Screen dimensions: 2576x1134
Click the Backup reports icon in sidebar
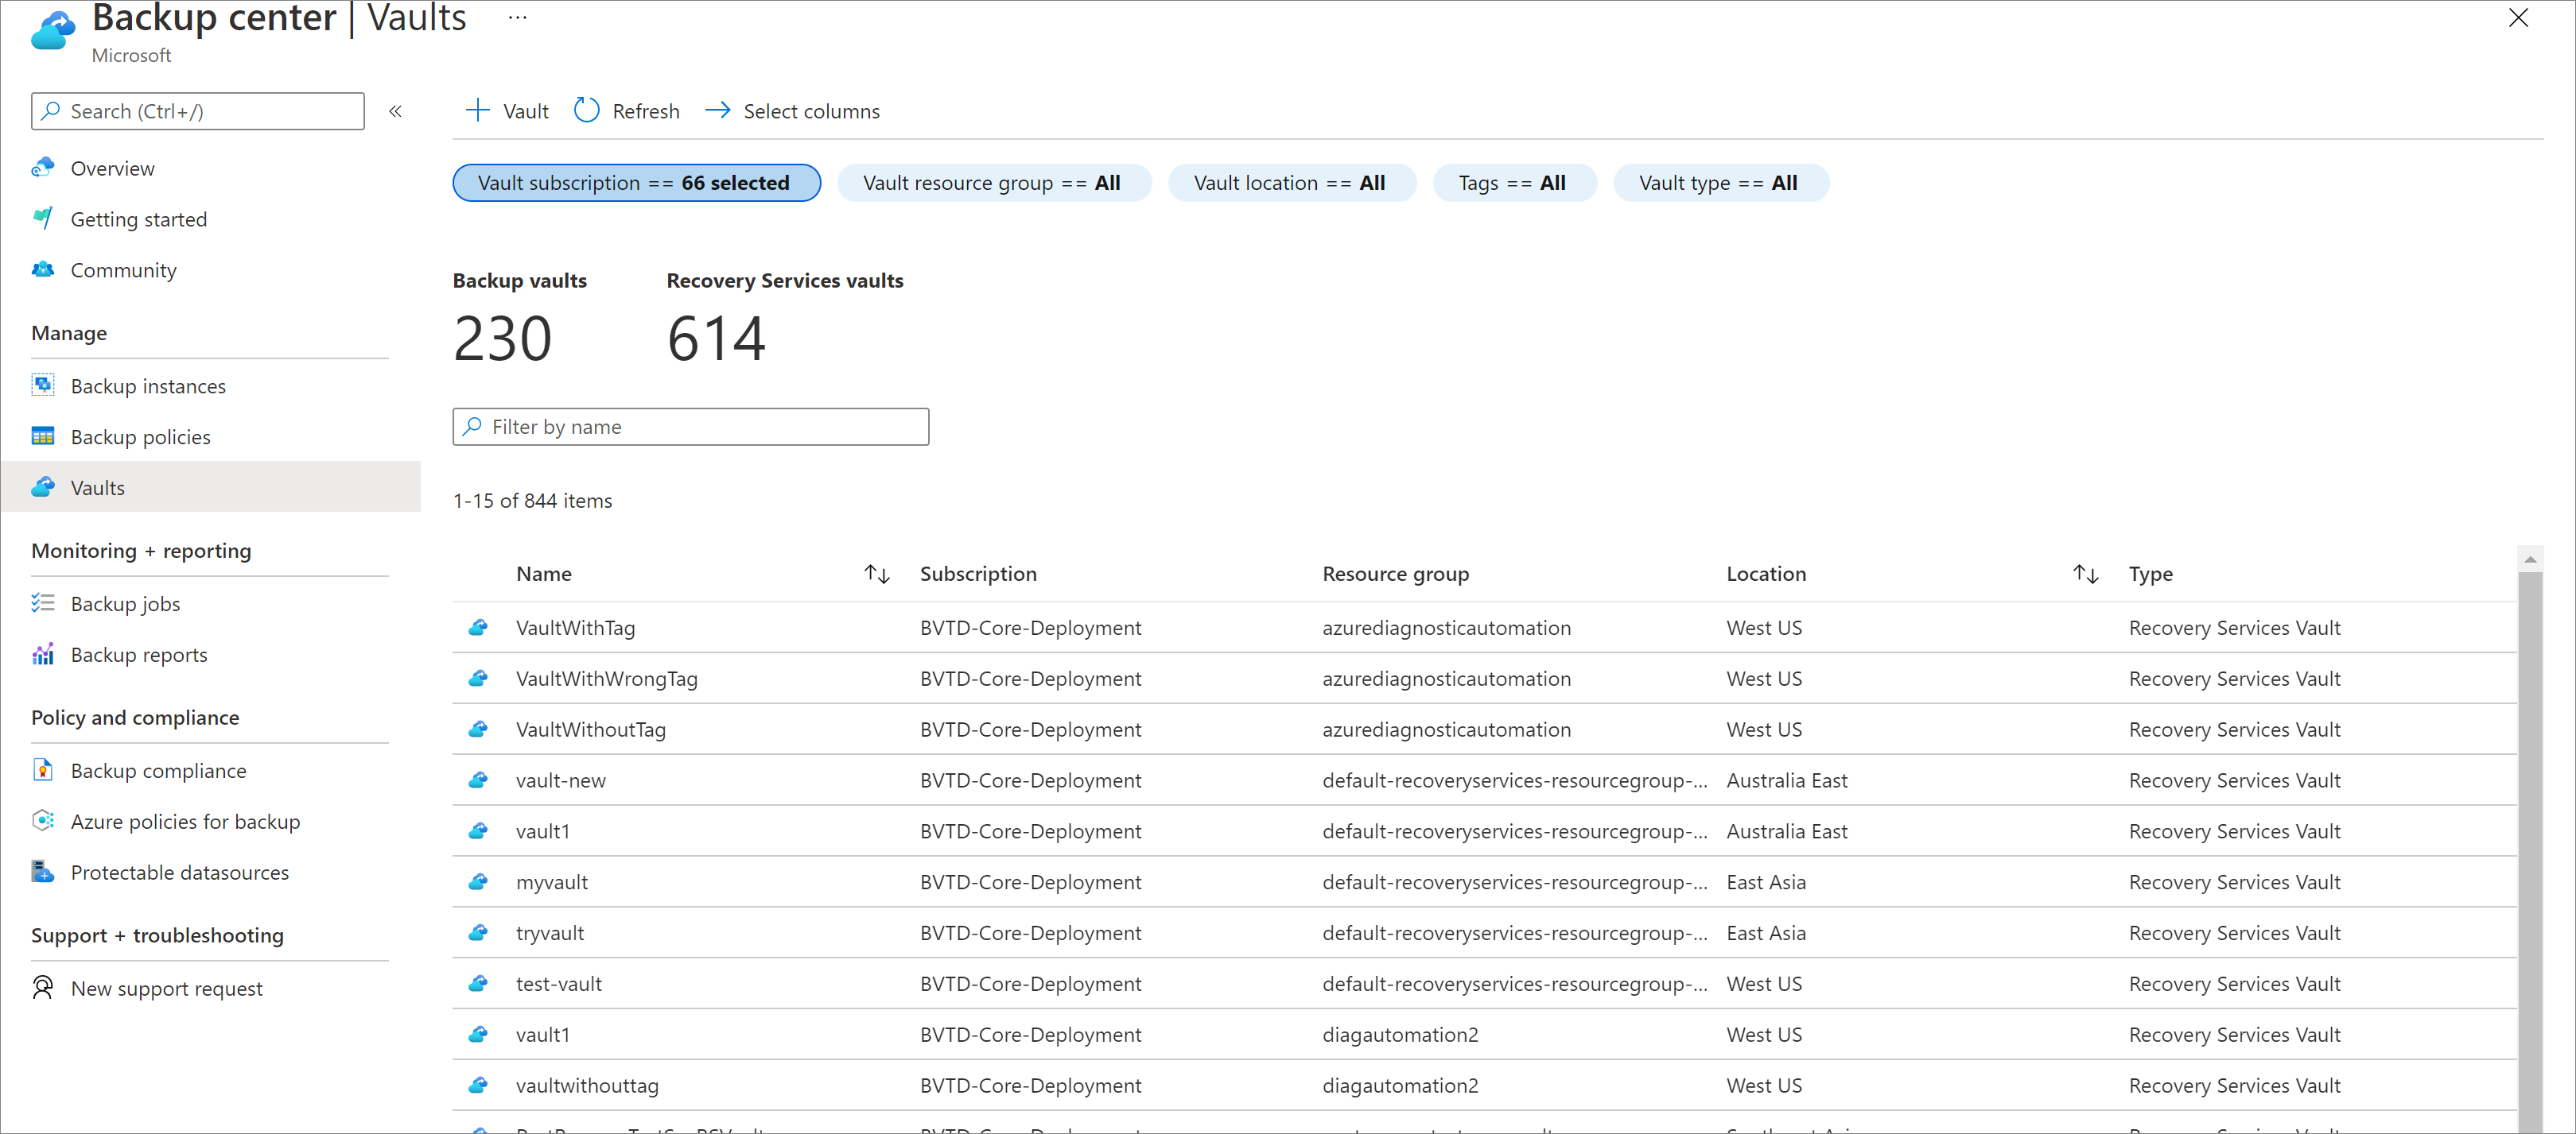[x=45, y=655]
